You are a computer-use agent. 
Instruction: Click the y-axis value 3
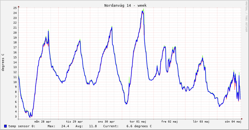coord(16,117)
